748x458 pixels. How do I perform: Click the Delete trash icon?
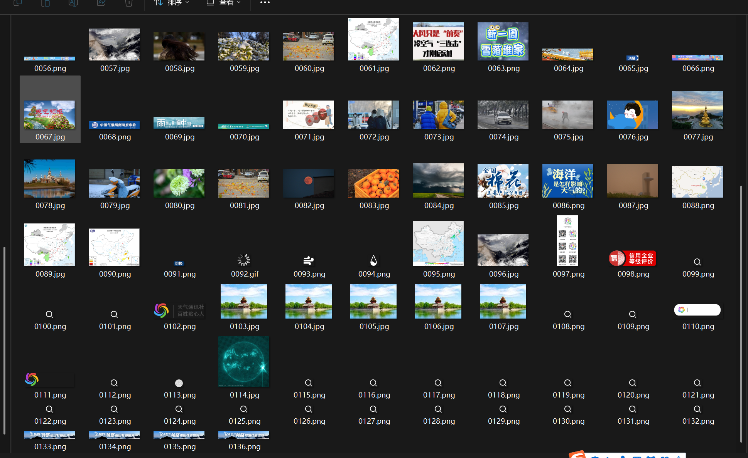pyautogui.click(x=129, y=3)
